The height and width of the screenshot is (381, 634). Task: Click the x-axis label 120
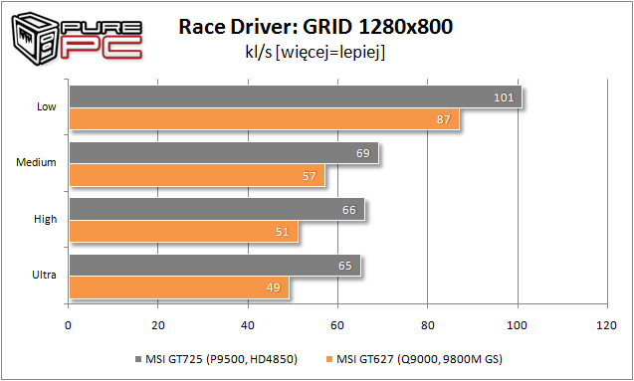(606, 325)
